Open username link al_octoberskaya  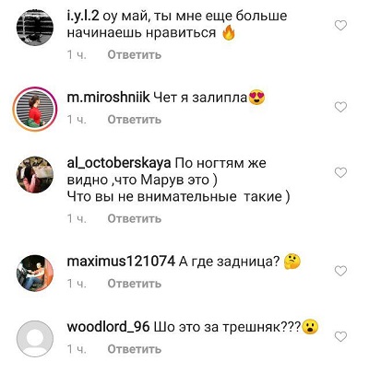click(119, 163)
